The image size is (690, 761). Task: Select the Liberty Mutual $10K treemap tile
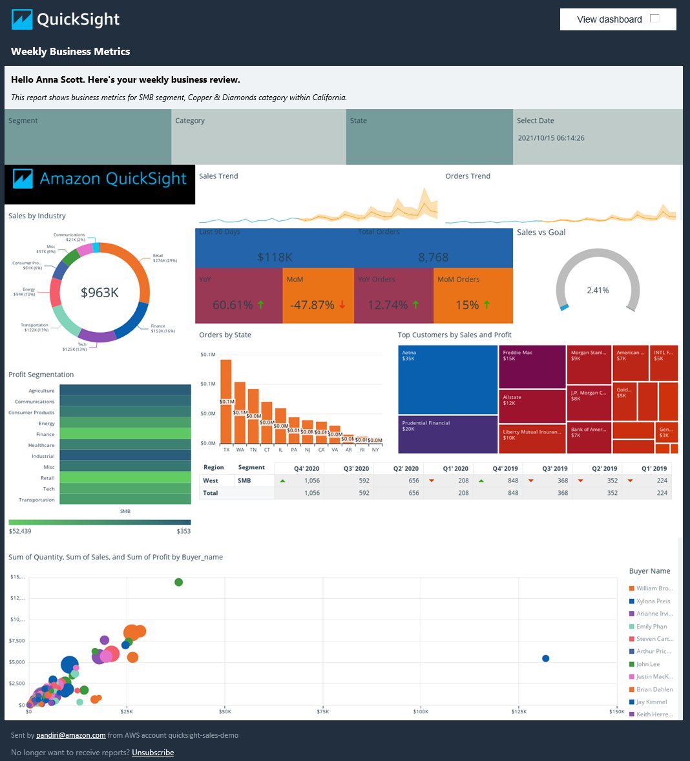pos(532,439)
